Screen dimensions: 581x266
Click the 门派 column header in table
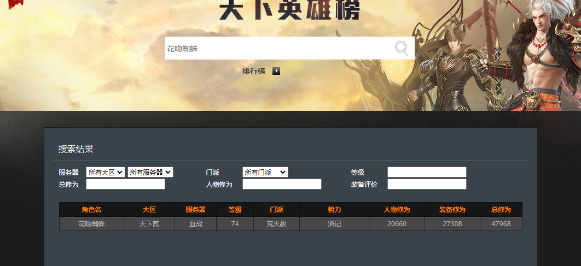click(x=276, y=209)
